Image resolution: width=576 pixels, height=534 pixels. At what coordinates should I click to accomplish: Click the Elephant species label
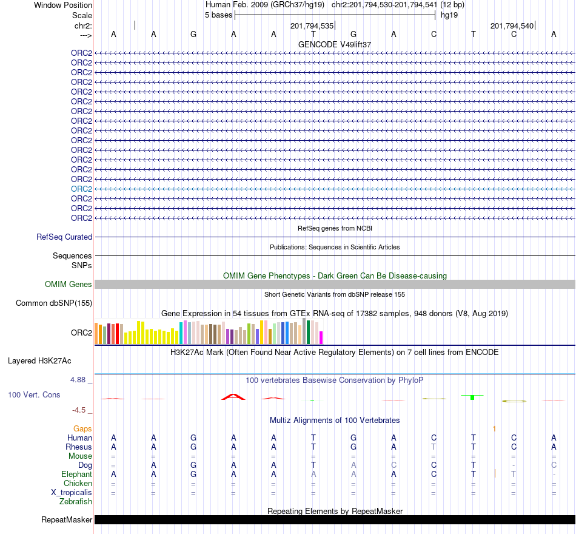click(x=77, y=475)
